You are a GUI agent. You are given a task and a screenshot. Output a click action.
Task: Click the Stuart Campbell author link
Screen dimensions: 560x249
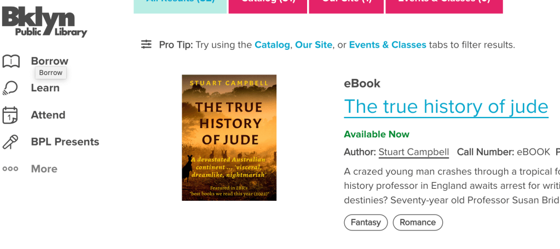coord(413,152)
